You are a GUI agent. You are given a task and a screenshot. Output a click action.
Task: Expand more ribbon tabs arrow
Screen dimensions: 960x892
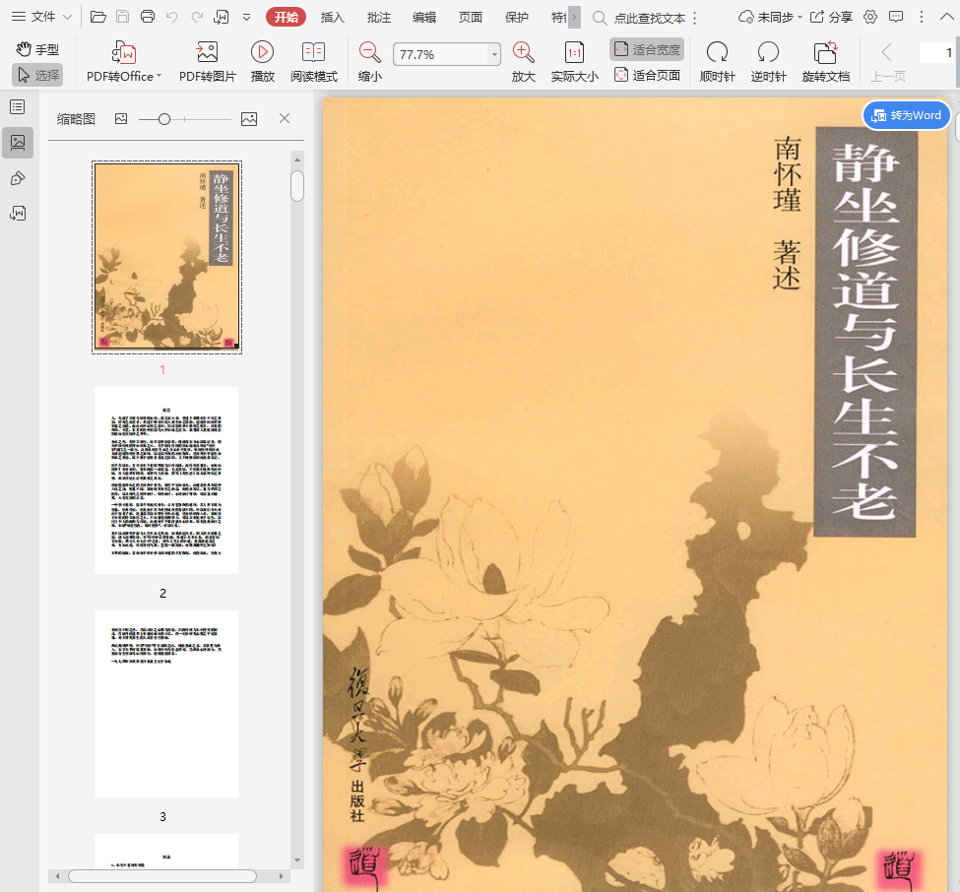(574, 17)
